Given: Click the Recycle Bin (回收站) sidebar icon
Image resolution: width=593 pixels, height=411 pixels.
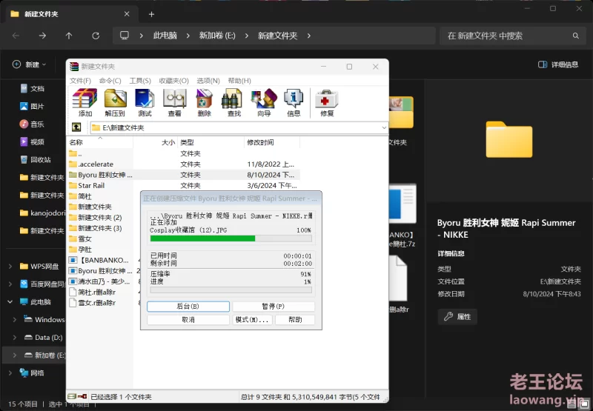Looking at the screenshot, I should click(x=24, y=159).
